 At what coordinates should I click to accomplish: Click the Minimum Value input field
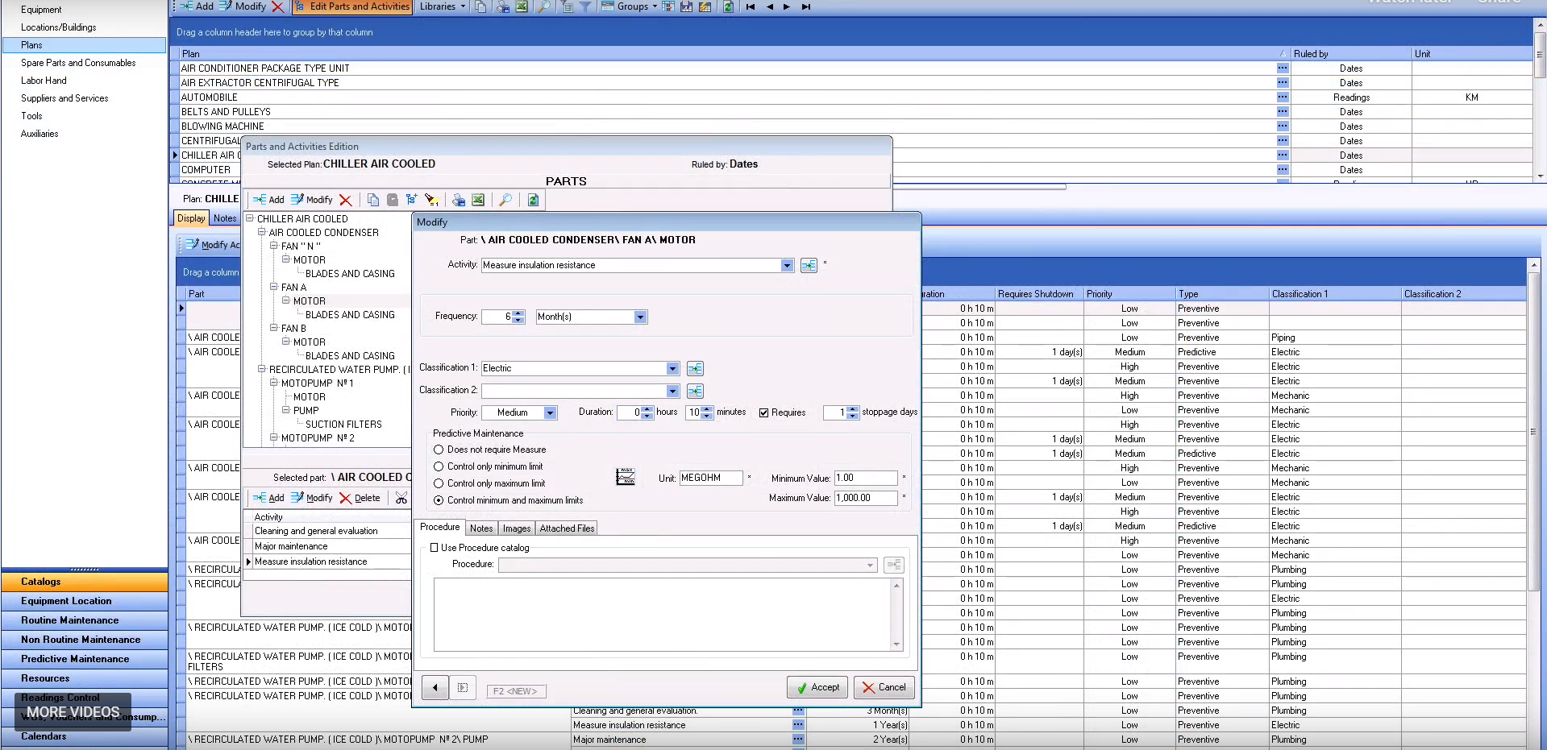coord(866,478)
